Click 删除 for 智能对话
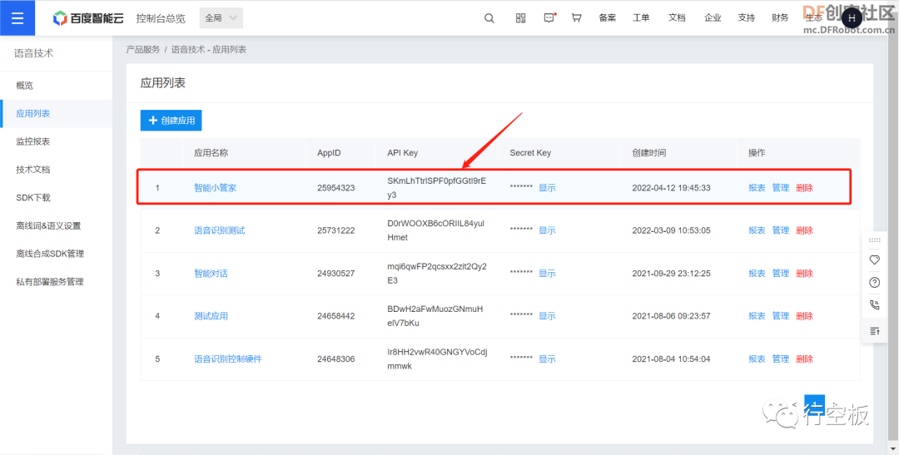This screenshot has height=455, width=899. click(x=804, y=274)
